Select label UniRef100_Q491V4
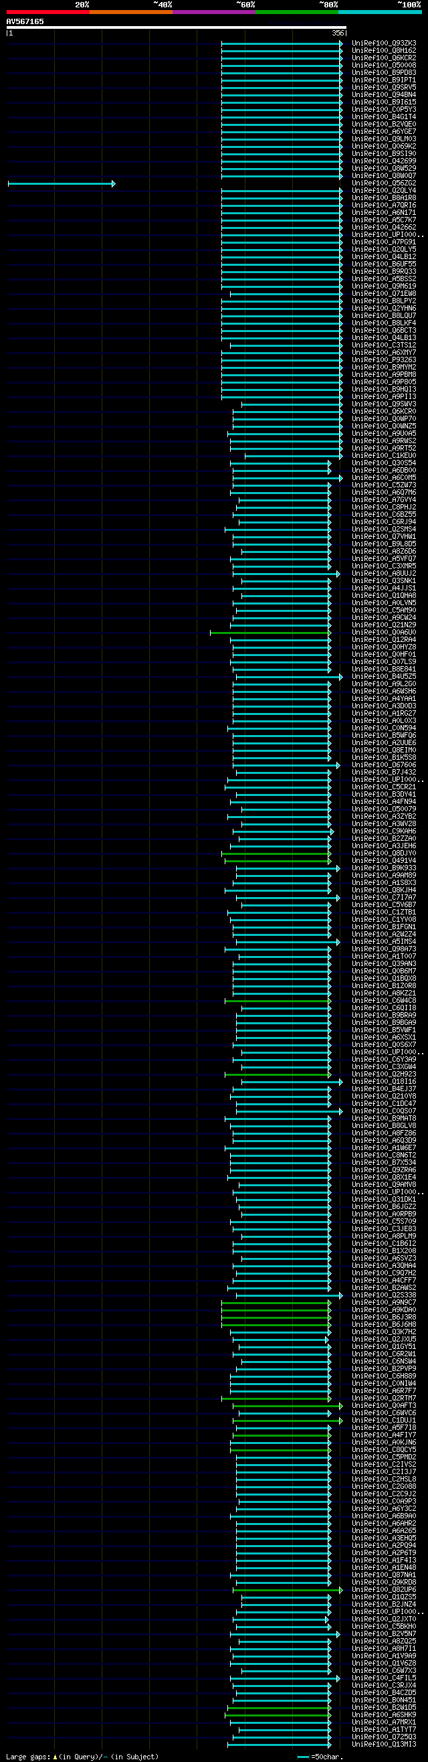This screenshot has height=1762, width=428. pyautogui.click(x=384, y=861)
